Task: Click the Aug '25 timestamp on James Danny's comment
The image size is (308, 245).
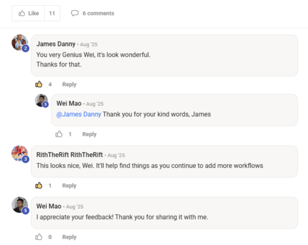Action: coord(89,44)
